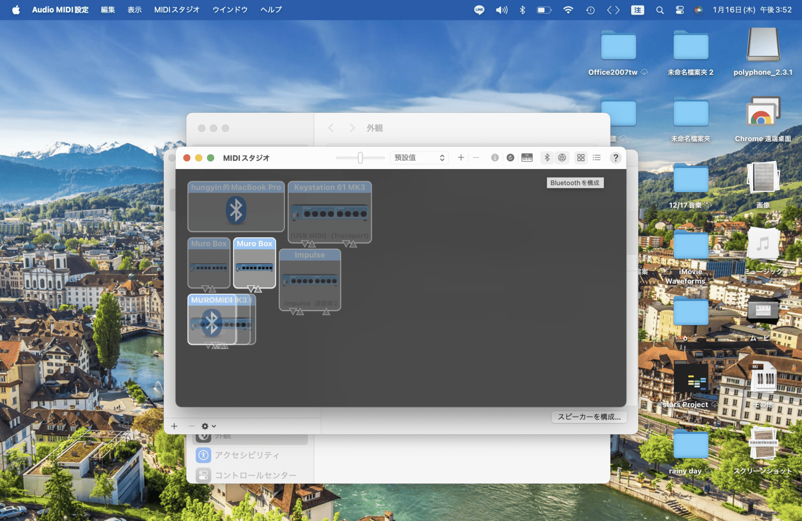Open Bluetooth configuration from toolbar icon

pyautogui.click(x=547, y=157)
